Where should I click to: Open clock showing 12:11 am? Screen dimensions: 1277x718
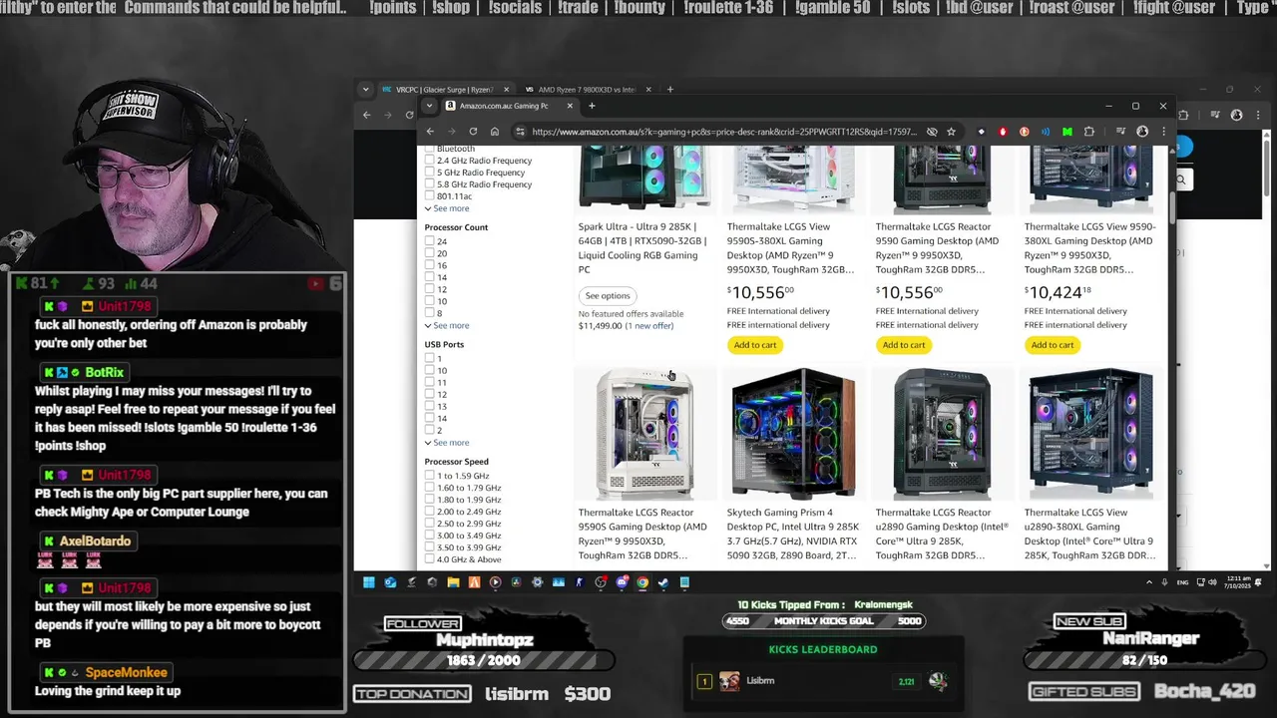pyautogui.click(x=1238, y=582)
